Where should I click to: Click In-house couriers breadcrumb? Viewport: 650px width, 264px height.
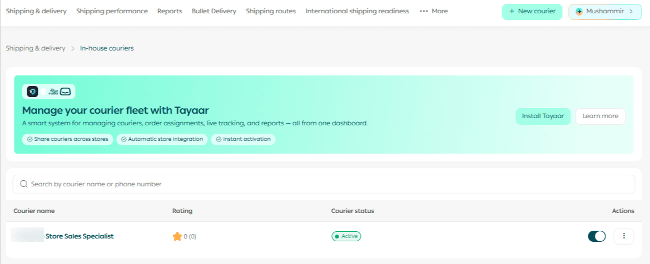tap(107, 48)
